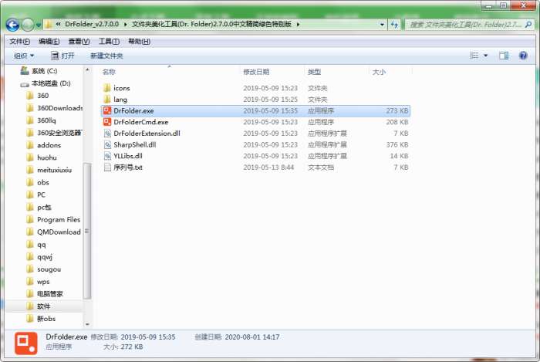This screenshot has height=362, width=540.
Task: Select 本地磁盘 (D:) in the tree
Action: point(46,83)
